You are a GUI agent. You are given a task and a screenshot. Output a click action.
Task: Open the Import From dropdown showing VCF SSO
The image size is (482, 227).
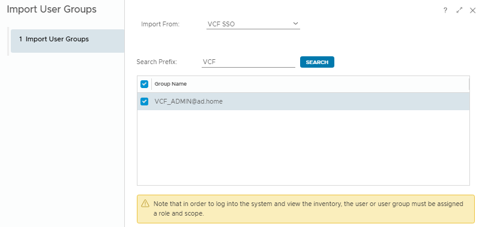pyautogui.click(x=253, y=24)
